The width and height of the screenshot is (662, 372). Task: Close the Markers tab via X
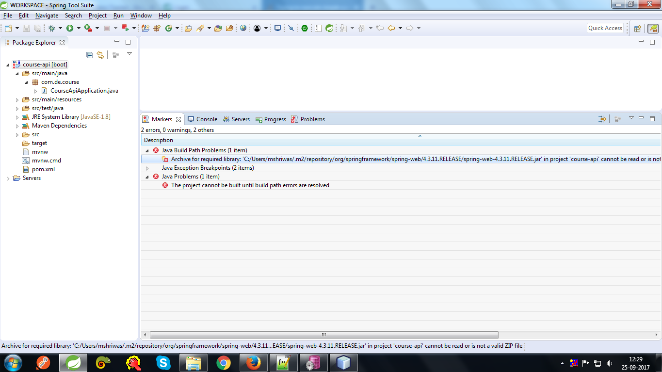[178, 119]
